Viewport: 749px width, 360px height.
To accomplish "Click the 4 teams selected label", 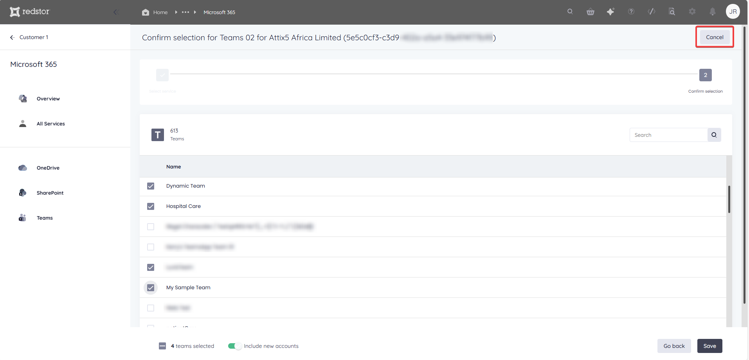I will pos(193,346).
